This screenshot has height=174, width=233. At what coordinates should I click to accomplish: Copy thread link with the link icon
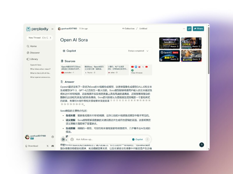[x=189, y=29]
